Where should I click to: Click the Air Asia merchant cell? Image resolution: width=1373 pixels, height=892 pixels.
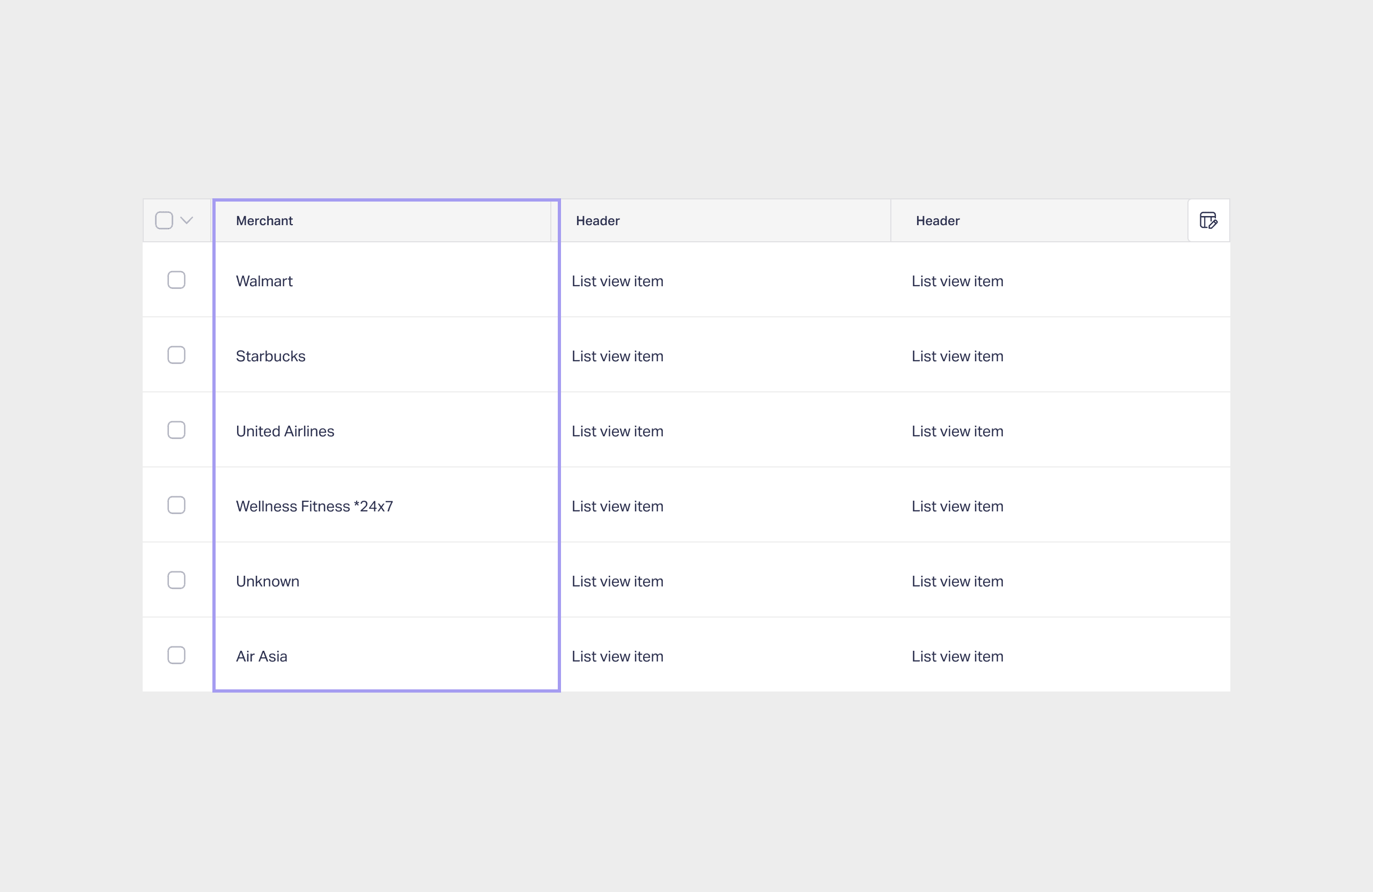tap(261, 656)
